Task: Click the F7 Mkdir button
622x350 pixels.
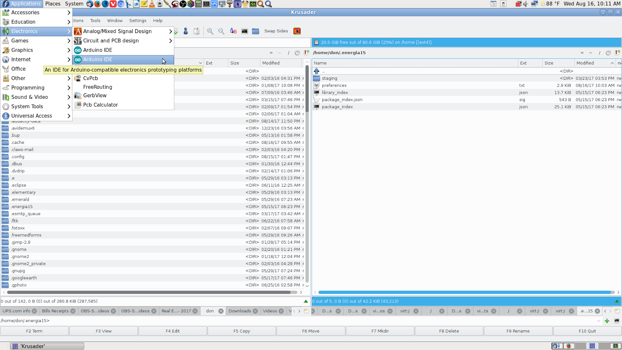Action: tap(380, 331)
